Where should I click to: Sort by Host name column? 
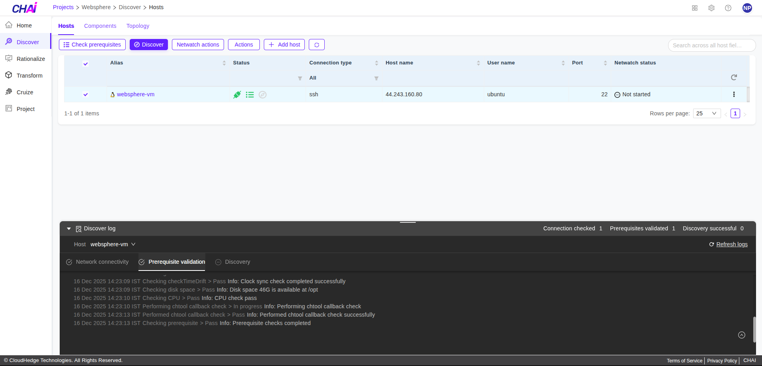coord(478,63)
